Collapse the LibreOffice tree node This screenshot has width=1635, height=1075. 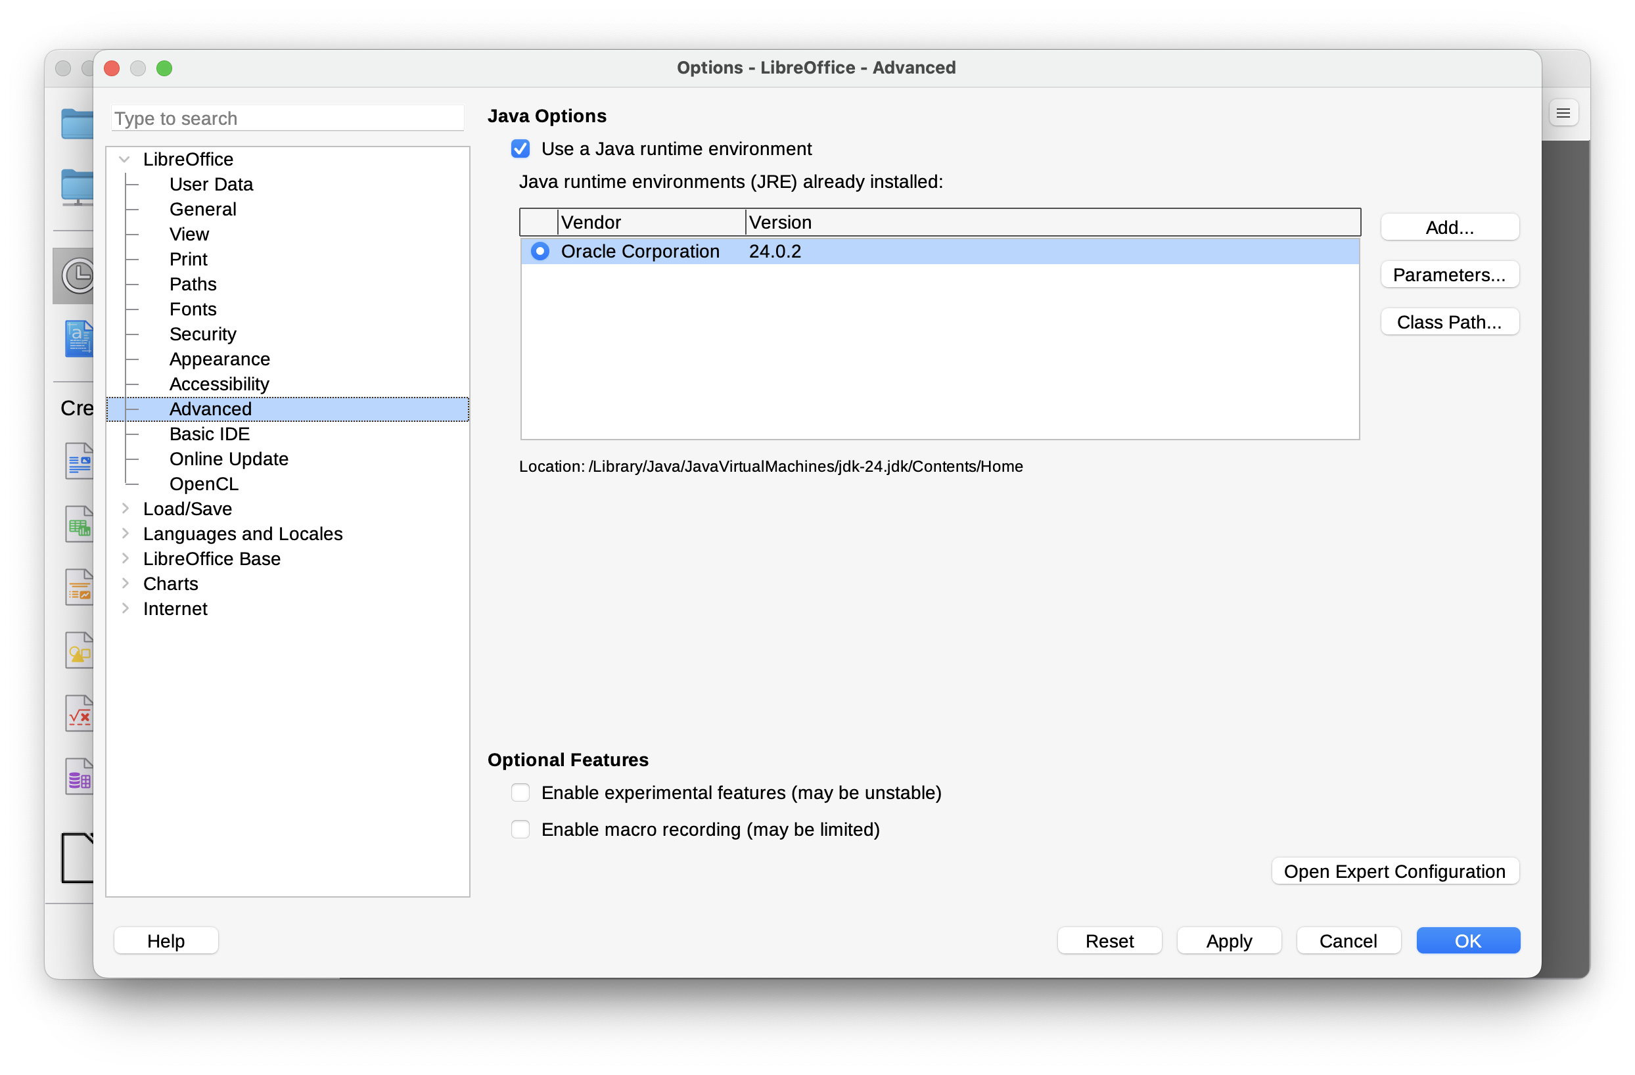tap(124, 160)
